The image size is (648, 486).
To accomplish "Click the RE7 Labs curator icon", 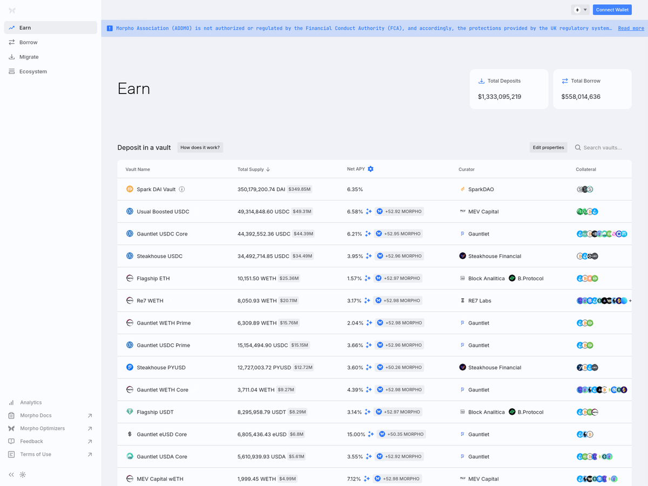I will coord(463,301).
